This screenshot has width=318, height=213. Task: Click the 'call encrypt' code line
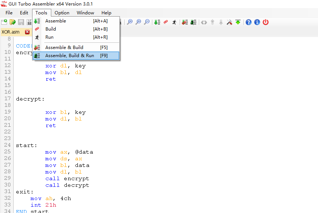[67, 179]
